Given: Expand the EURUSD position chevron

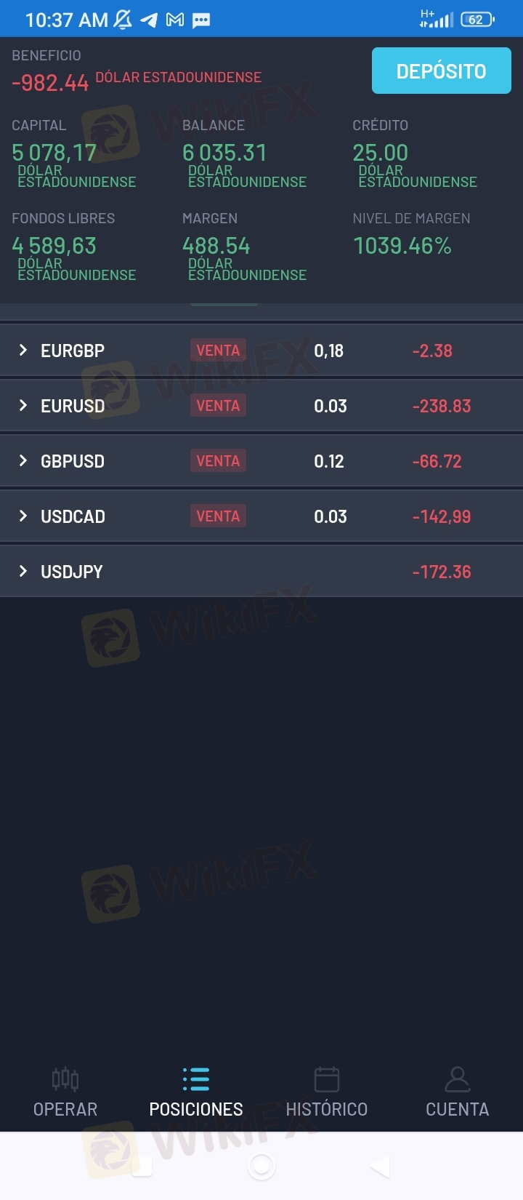Looking at the screenshot, I should pos(23,406).
